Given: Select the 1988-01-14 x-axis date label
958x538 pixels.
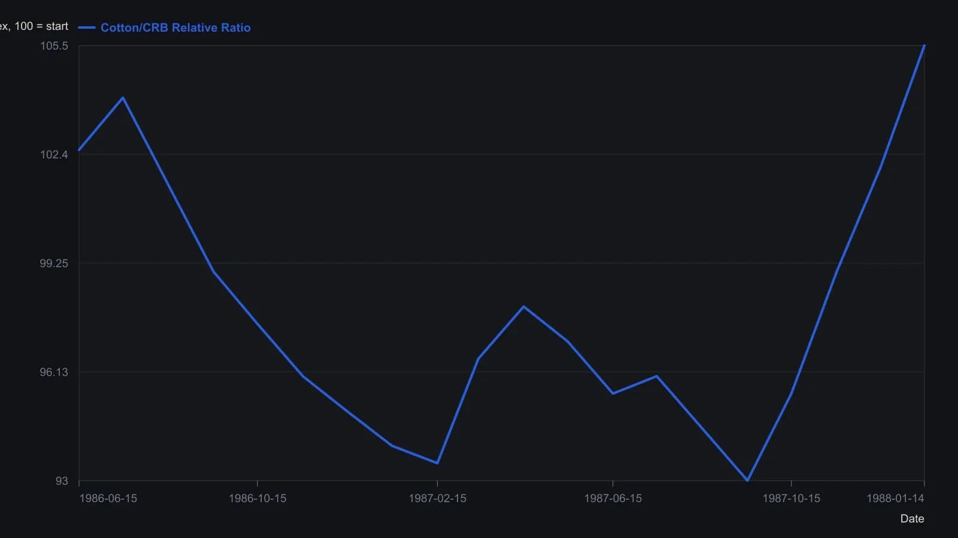Looking at the screenshot, I should coord(895,498).
